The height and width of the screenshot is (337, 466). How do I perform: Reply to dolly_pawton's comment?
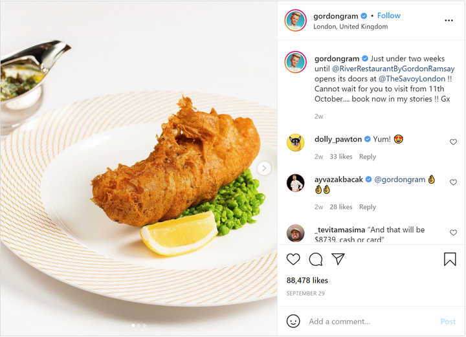[x=368, y=157]
